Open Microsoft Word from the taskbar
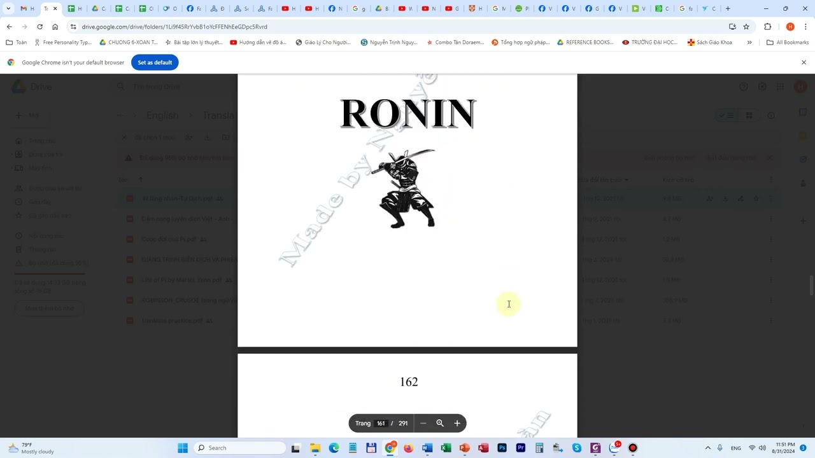The width and height of the screenshot is (815, 458). [427, 448]
